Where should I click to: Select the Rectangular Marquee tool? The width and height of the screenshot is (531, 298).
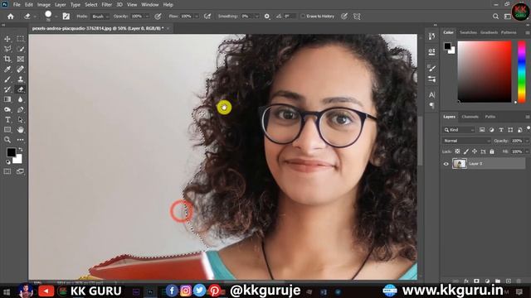tap(20, 39)
